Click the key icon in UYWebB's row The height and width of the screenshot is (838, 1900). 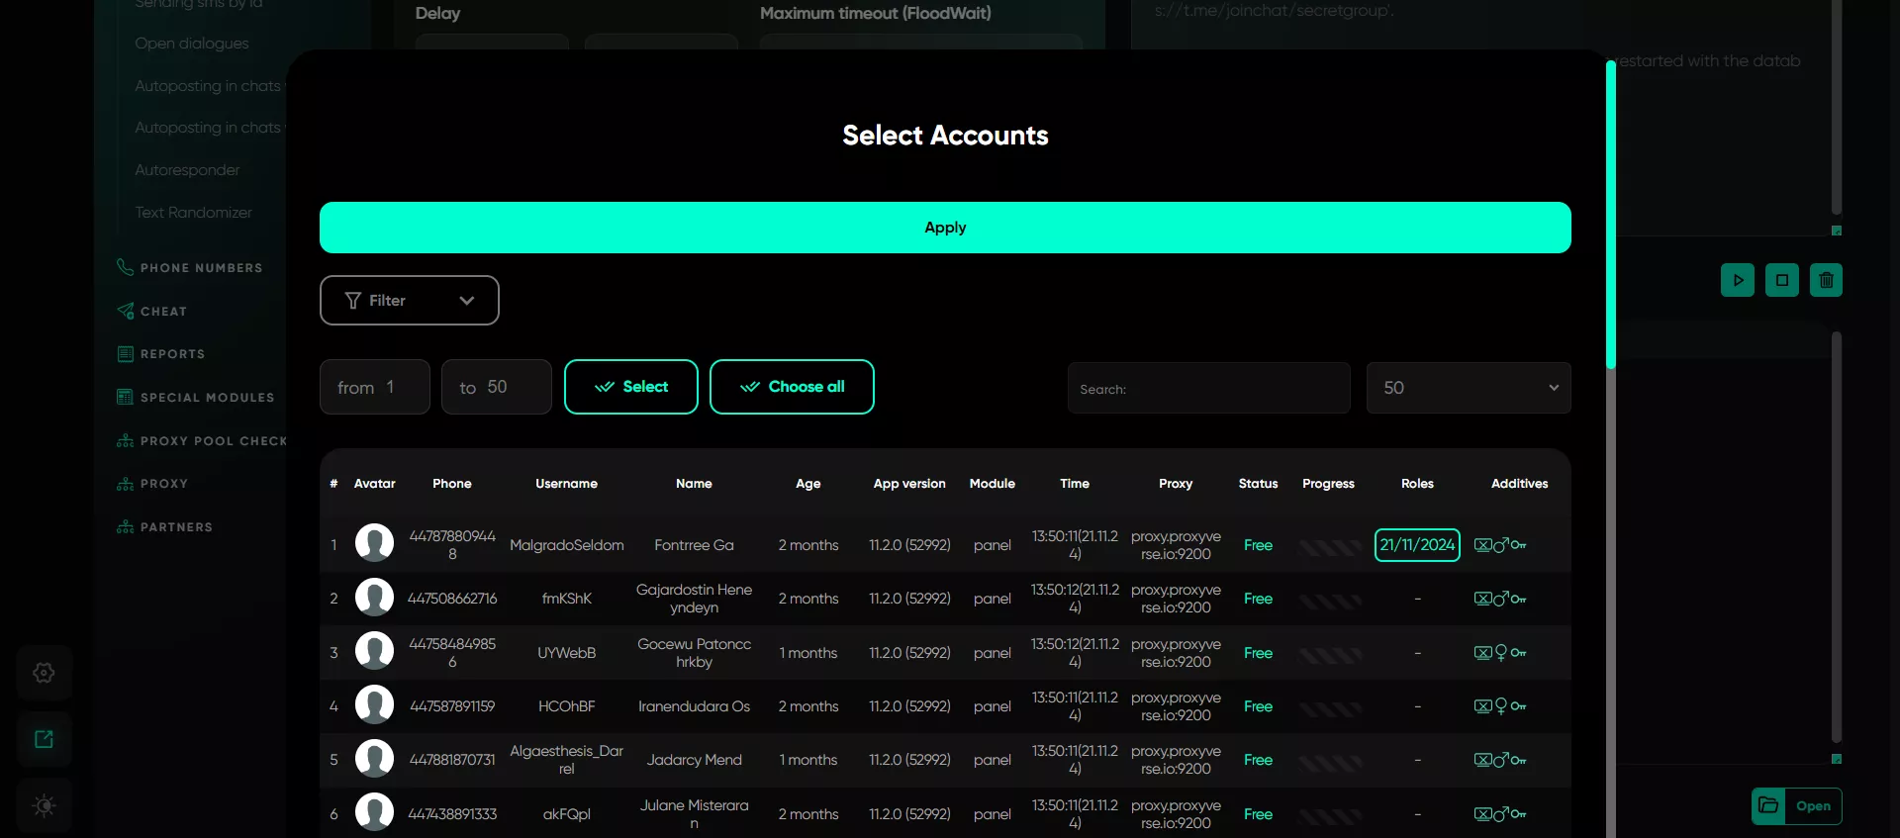pos(1518,653)
